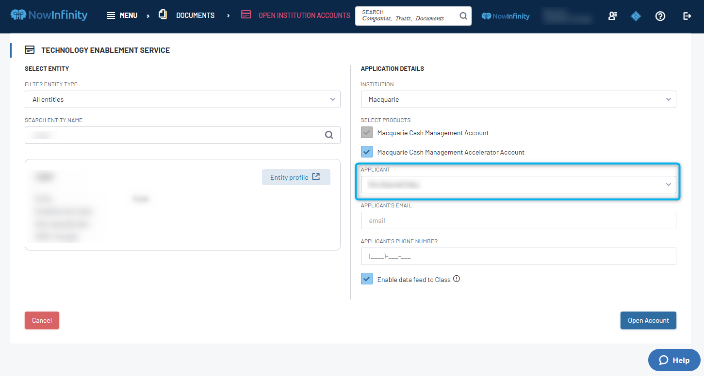Open the user contacts icon in header
Screen dimensions: 704x376
click(x=612, y=16)
